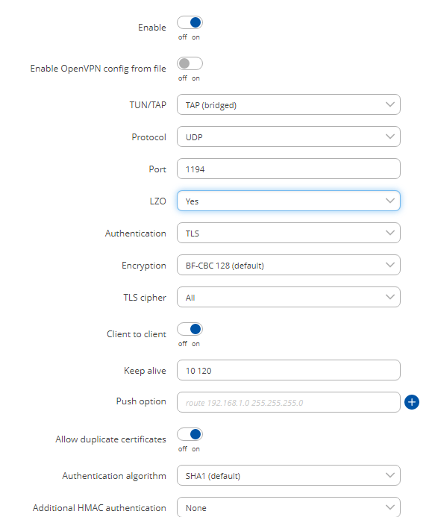The image size is (432, 517).
Task: Click the chevron arrow of TLS cipher selector
Action: click(390, 297)
